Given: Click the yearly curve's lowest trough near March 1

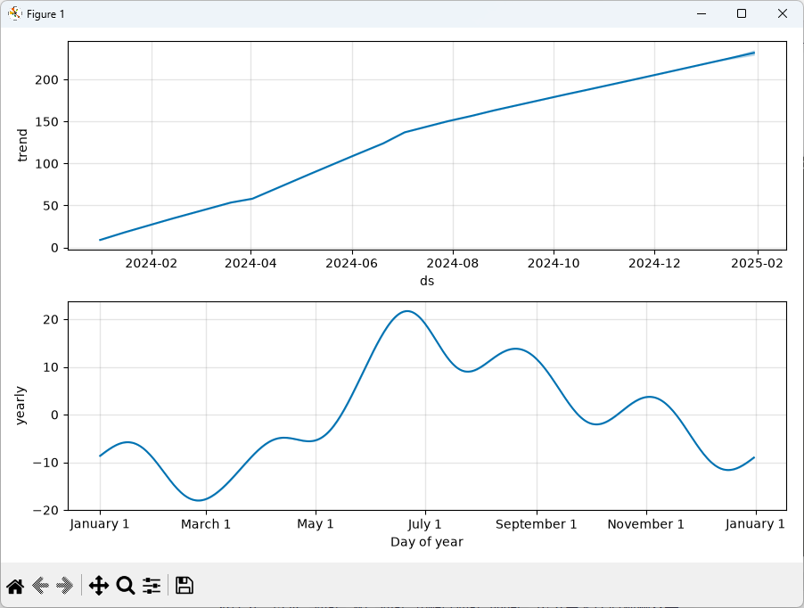Looking at the screenshot, I should point(199,500).
